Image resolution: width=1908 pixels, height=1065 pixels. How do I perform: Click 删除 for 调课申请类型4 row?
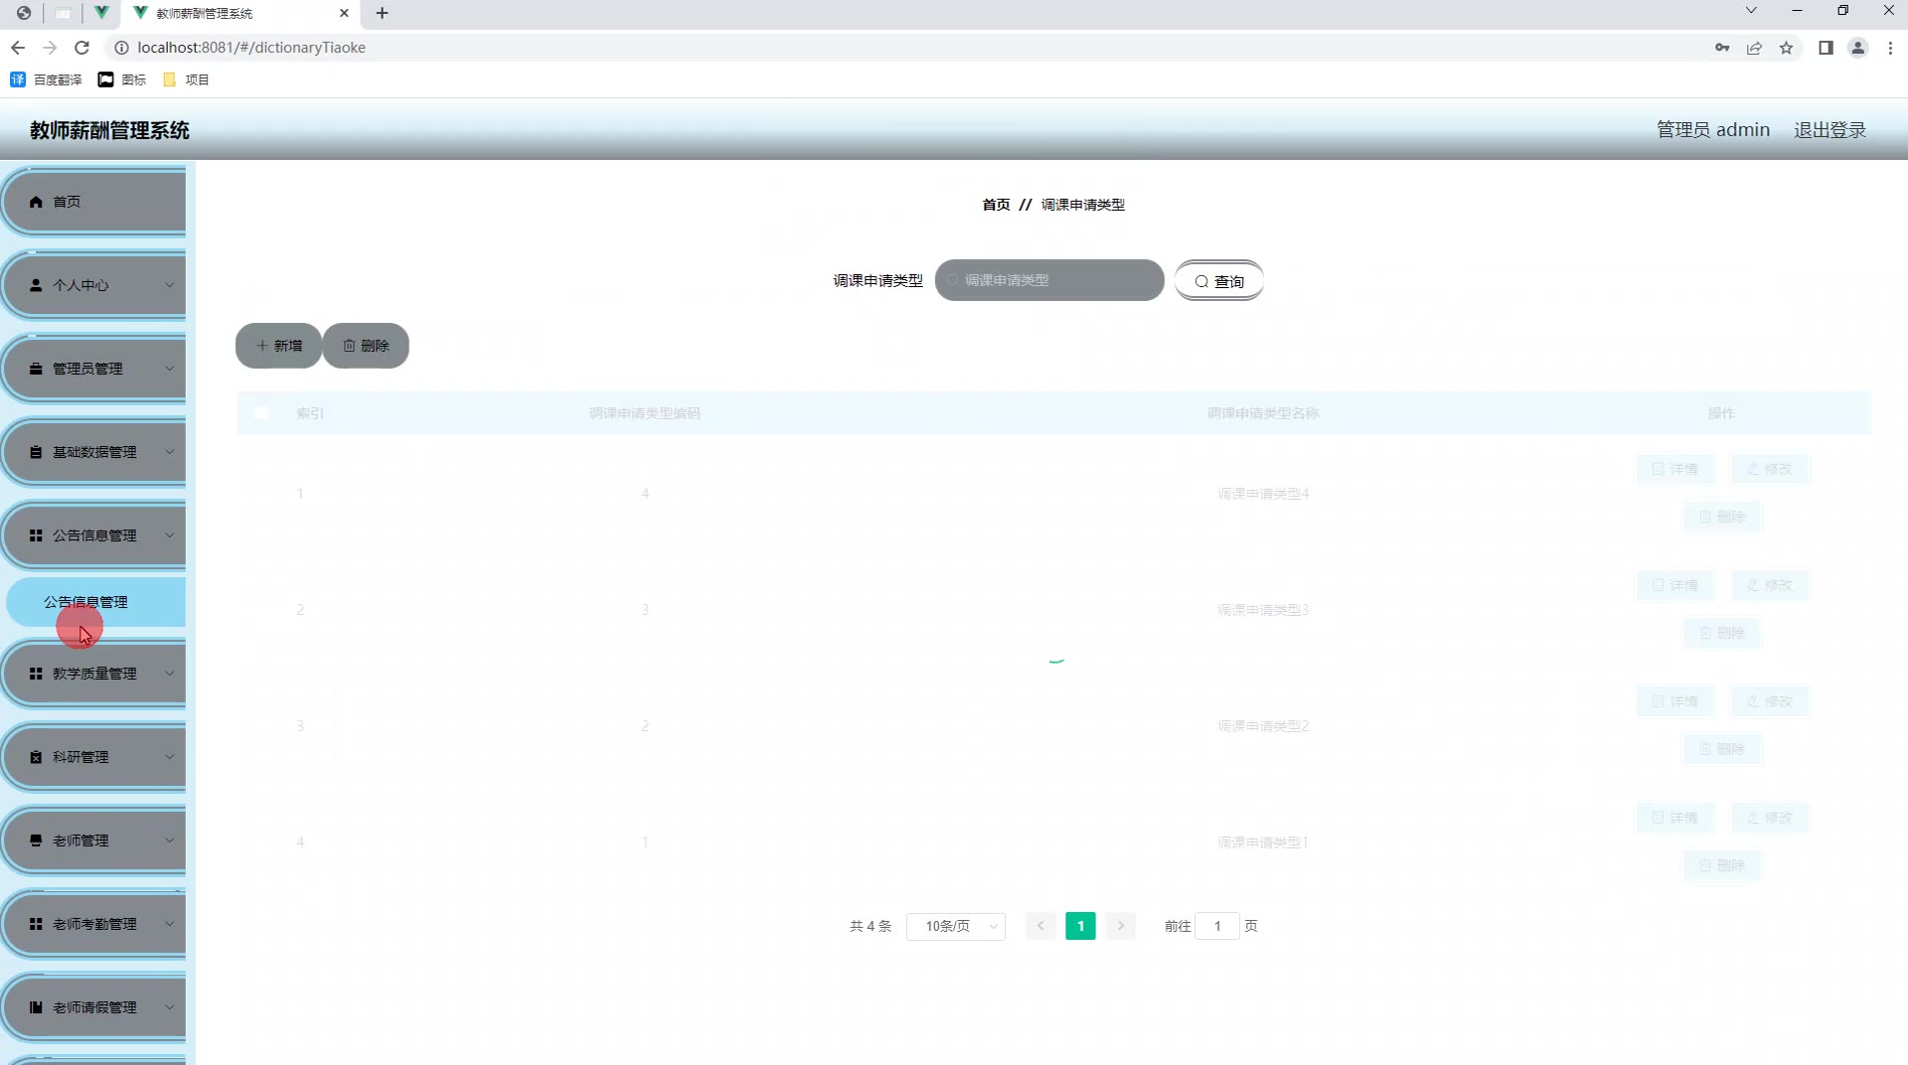coord(1722,517)
